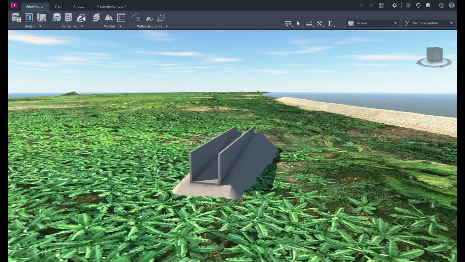Image resolution: width=465 pixels, height=262 pixels.
Task: Expand the Contenido group dropdown arrow
Action: 82,27
